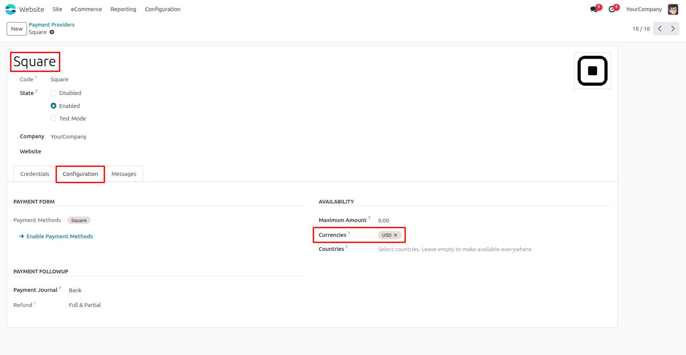The image size is (686, 355).
Task: Click the help mark beside Currencies
Action: click(349, 233)
